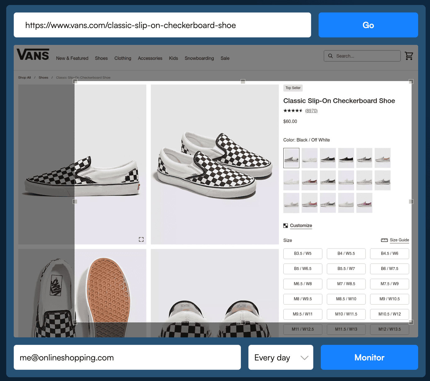The height and width of the screenshot is (381, 430).
Task: Click the Go button
Action: [x=368, y=25]
